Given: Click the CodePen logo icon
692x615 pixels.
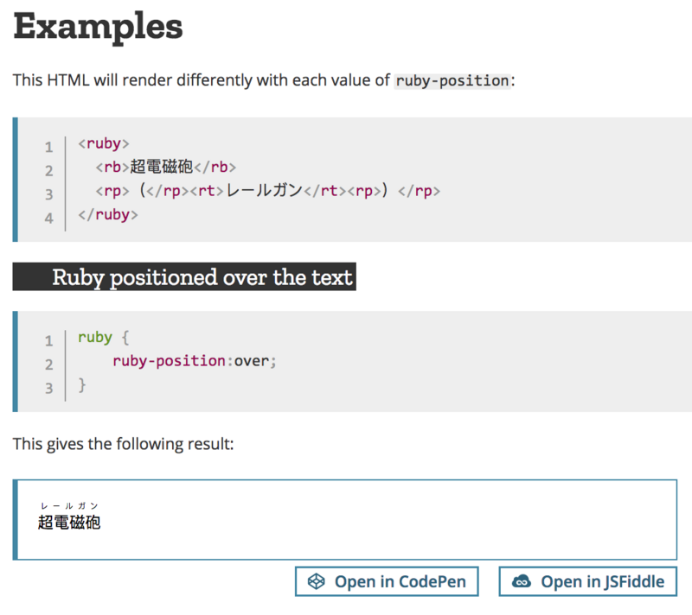Looking at the screenshot, I should 317,581.
